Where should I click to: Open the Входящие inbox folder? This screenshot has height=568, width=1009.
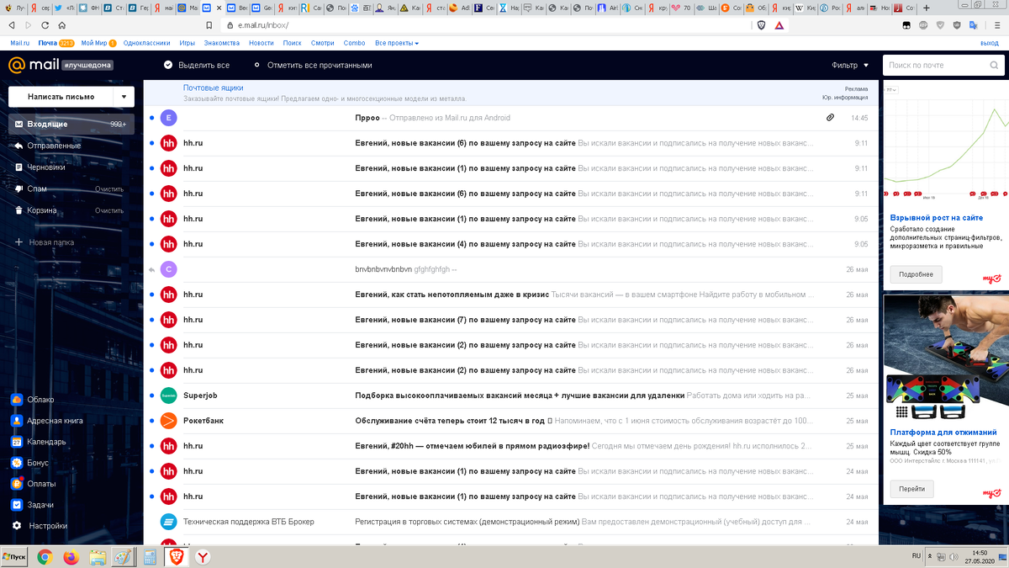(71, 124)
